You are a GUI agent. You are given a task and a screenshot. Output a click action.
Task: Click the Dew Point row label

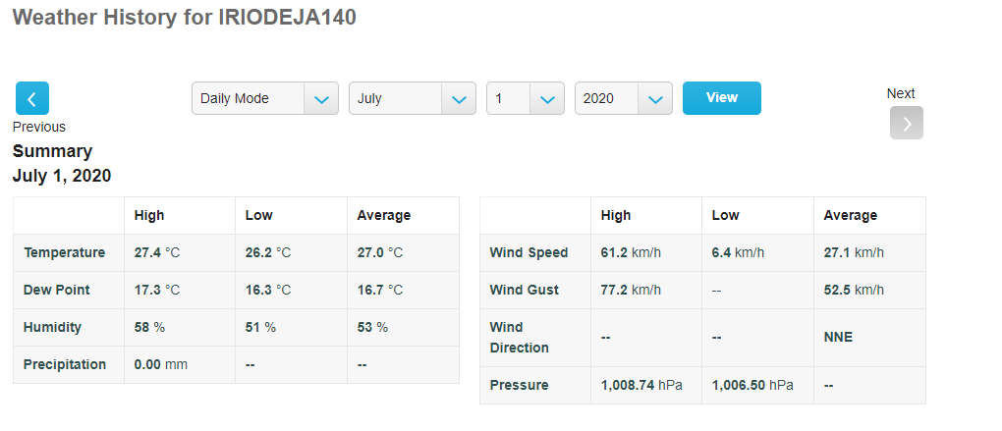57,290
